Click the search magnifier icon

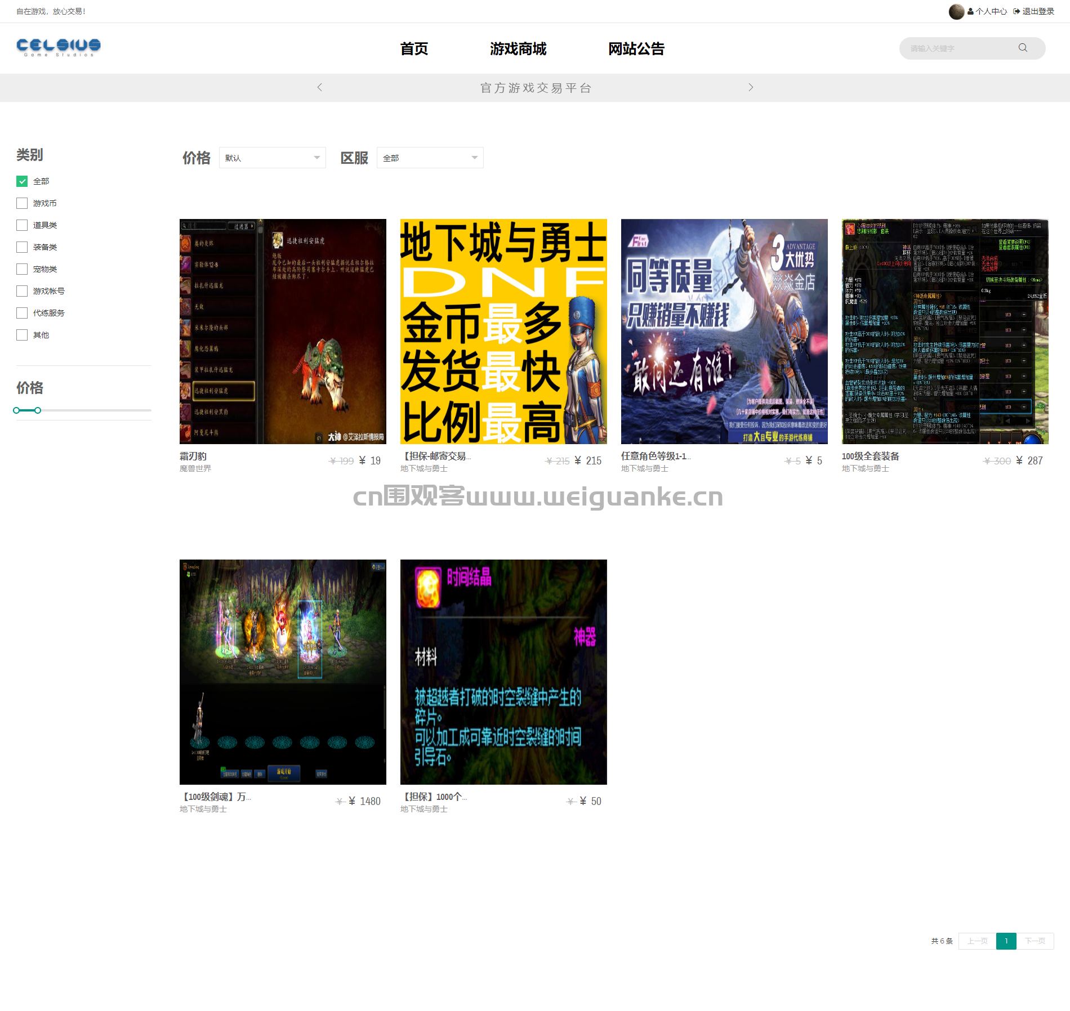1023,48
